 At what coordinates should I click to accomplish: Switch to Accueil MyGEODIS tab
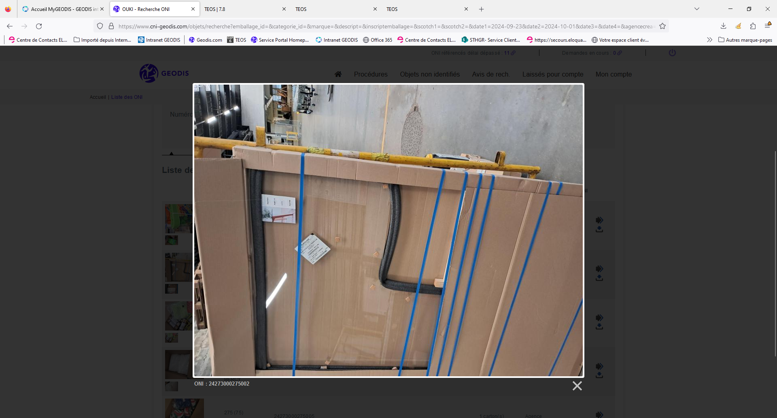[x=61, y=9]
